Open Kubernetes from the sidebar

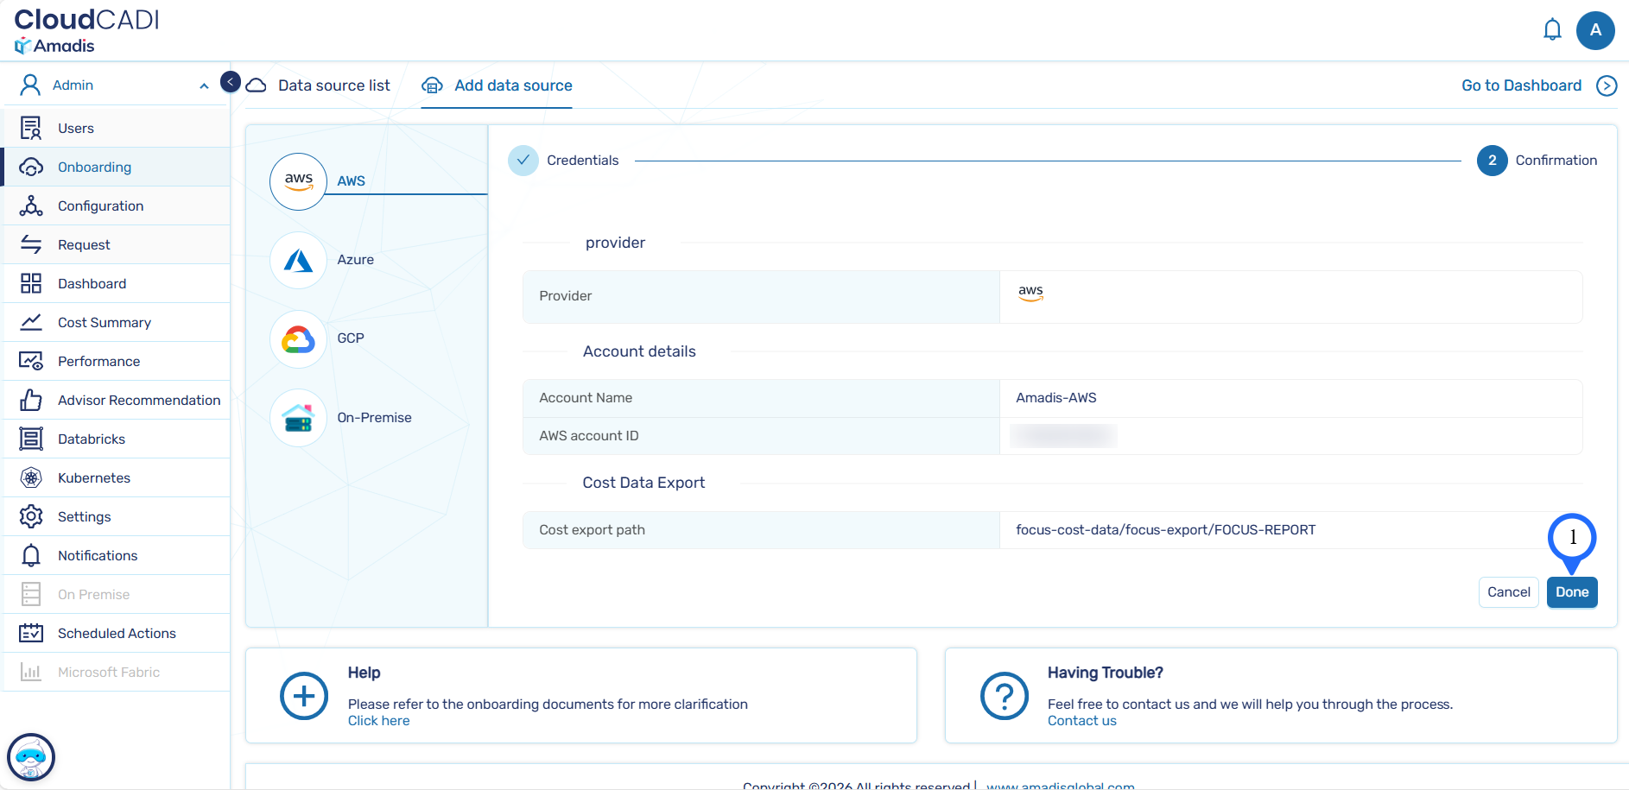point(93,477)
